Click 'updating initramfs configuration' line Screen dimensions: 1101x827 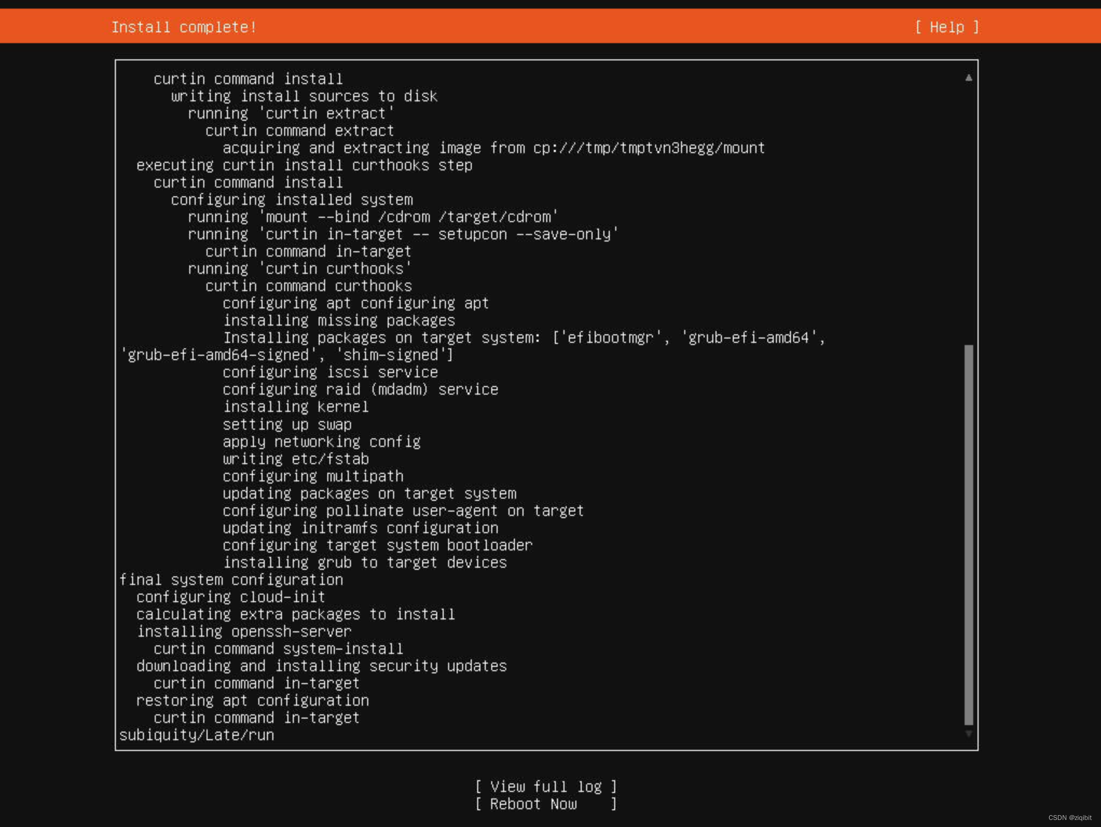[361, 528]
